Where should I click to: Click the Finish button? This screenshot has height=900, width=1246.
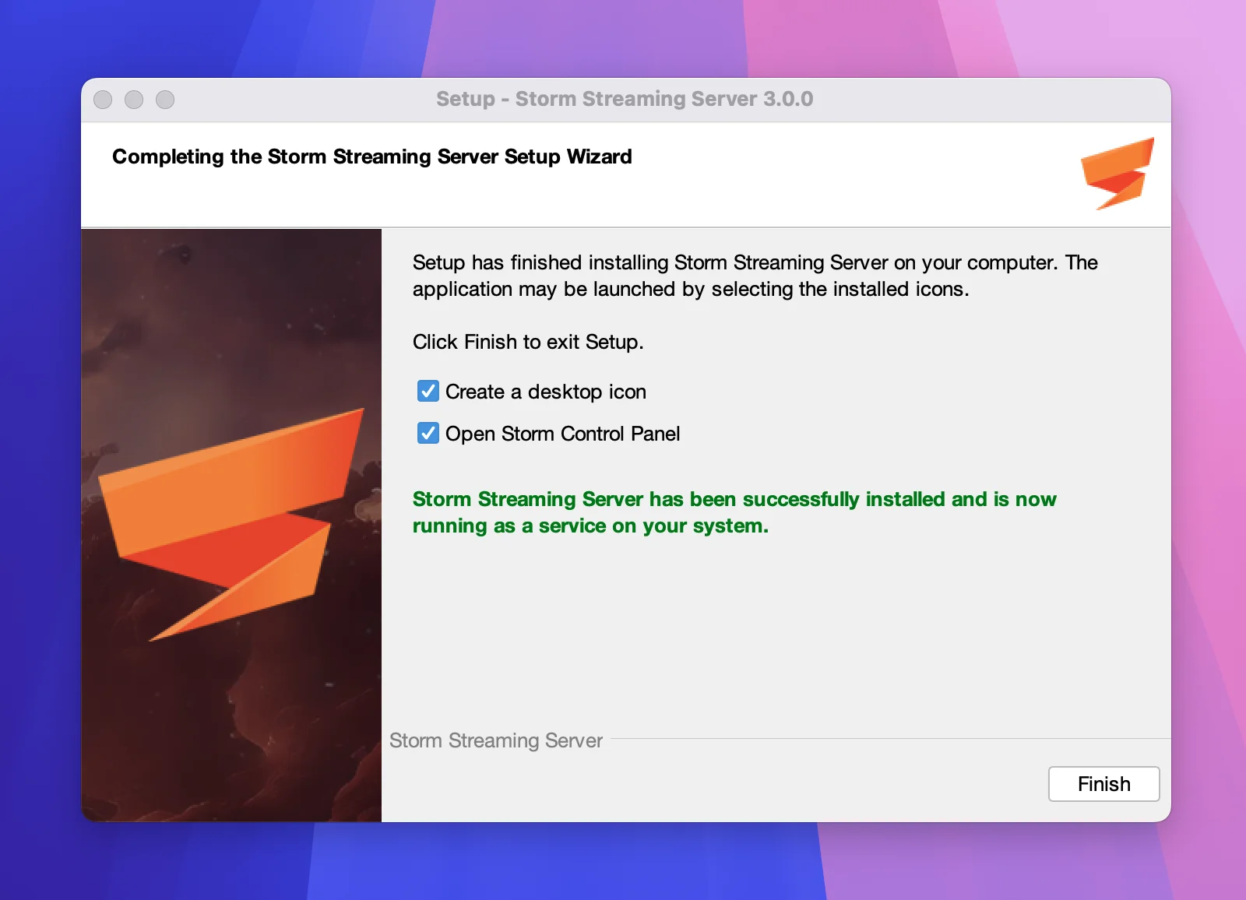(x=1103, y=784)
